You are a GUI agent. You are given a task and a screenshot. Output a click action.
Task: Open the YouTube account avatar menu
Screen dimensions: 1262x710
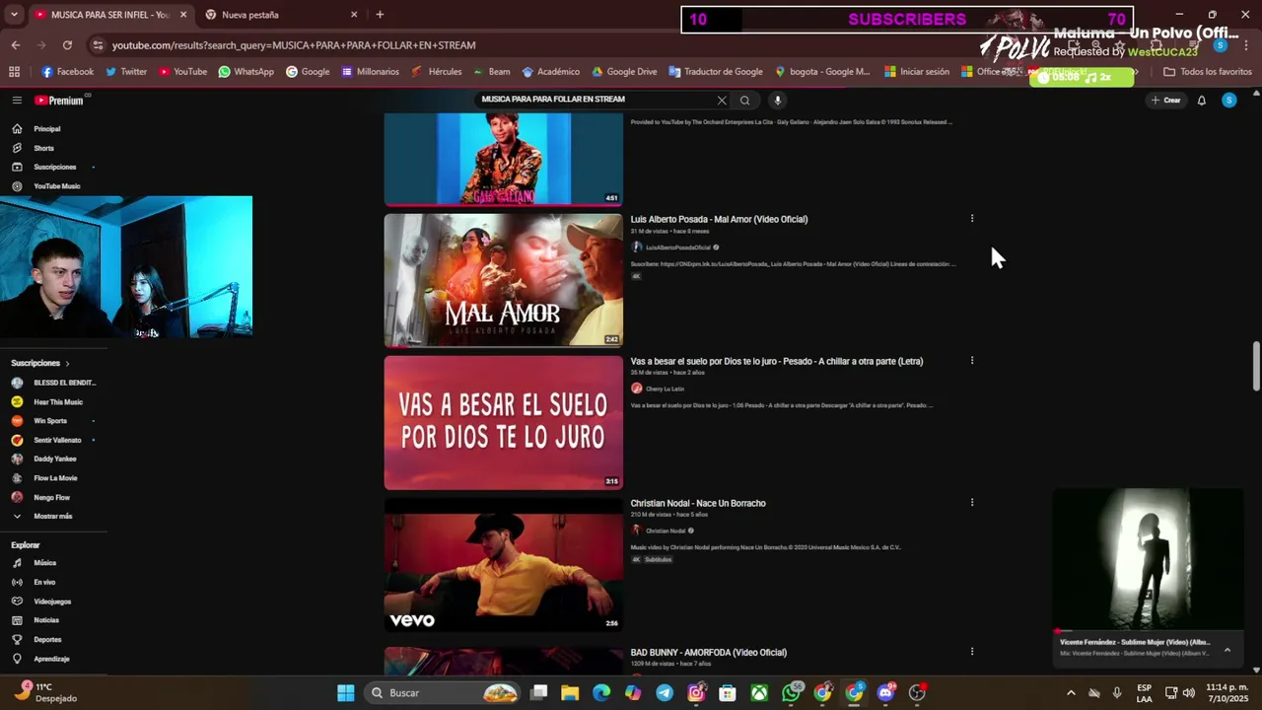[x=1228, y=100]
